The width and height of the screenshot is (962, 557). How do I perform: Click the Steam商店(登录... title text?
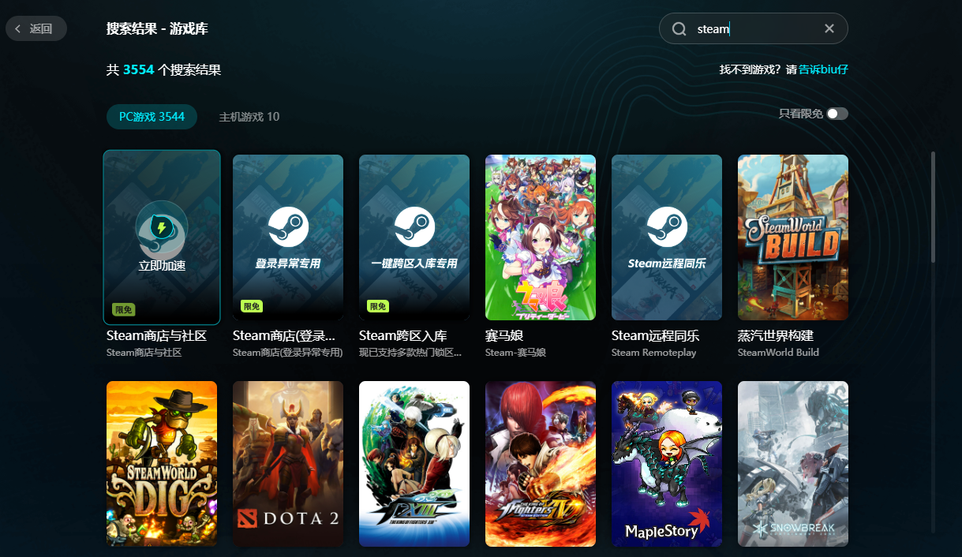284,336
